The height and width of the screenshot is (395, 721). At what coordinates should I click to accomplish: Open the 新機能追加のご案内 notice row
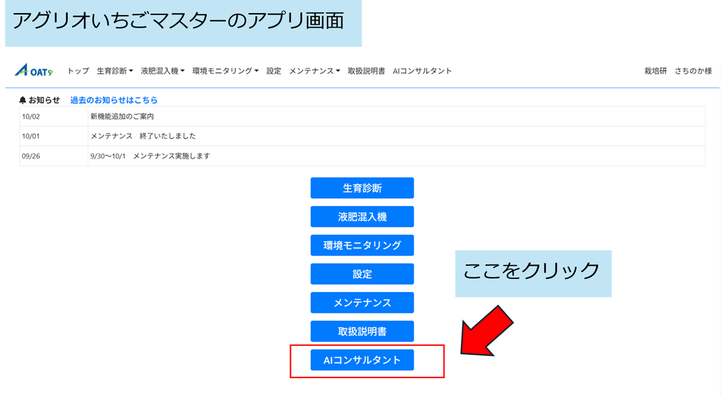pyautogui.click(x=122, y=116)
